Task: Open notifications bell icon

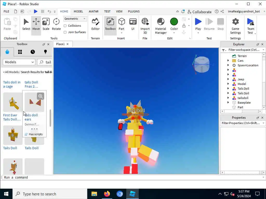Action: click(183, 11)
